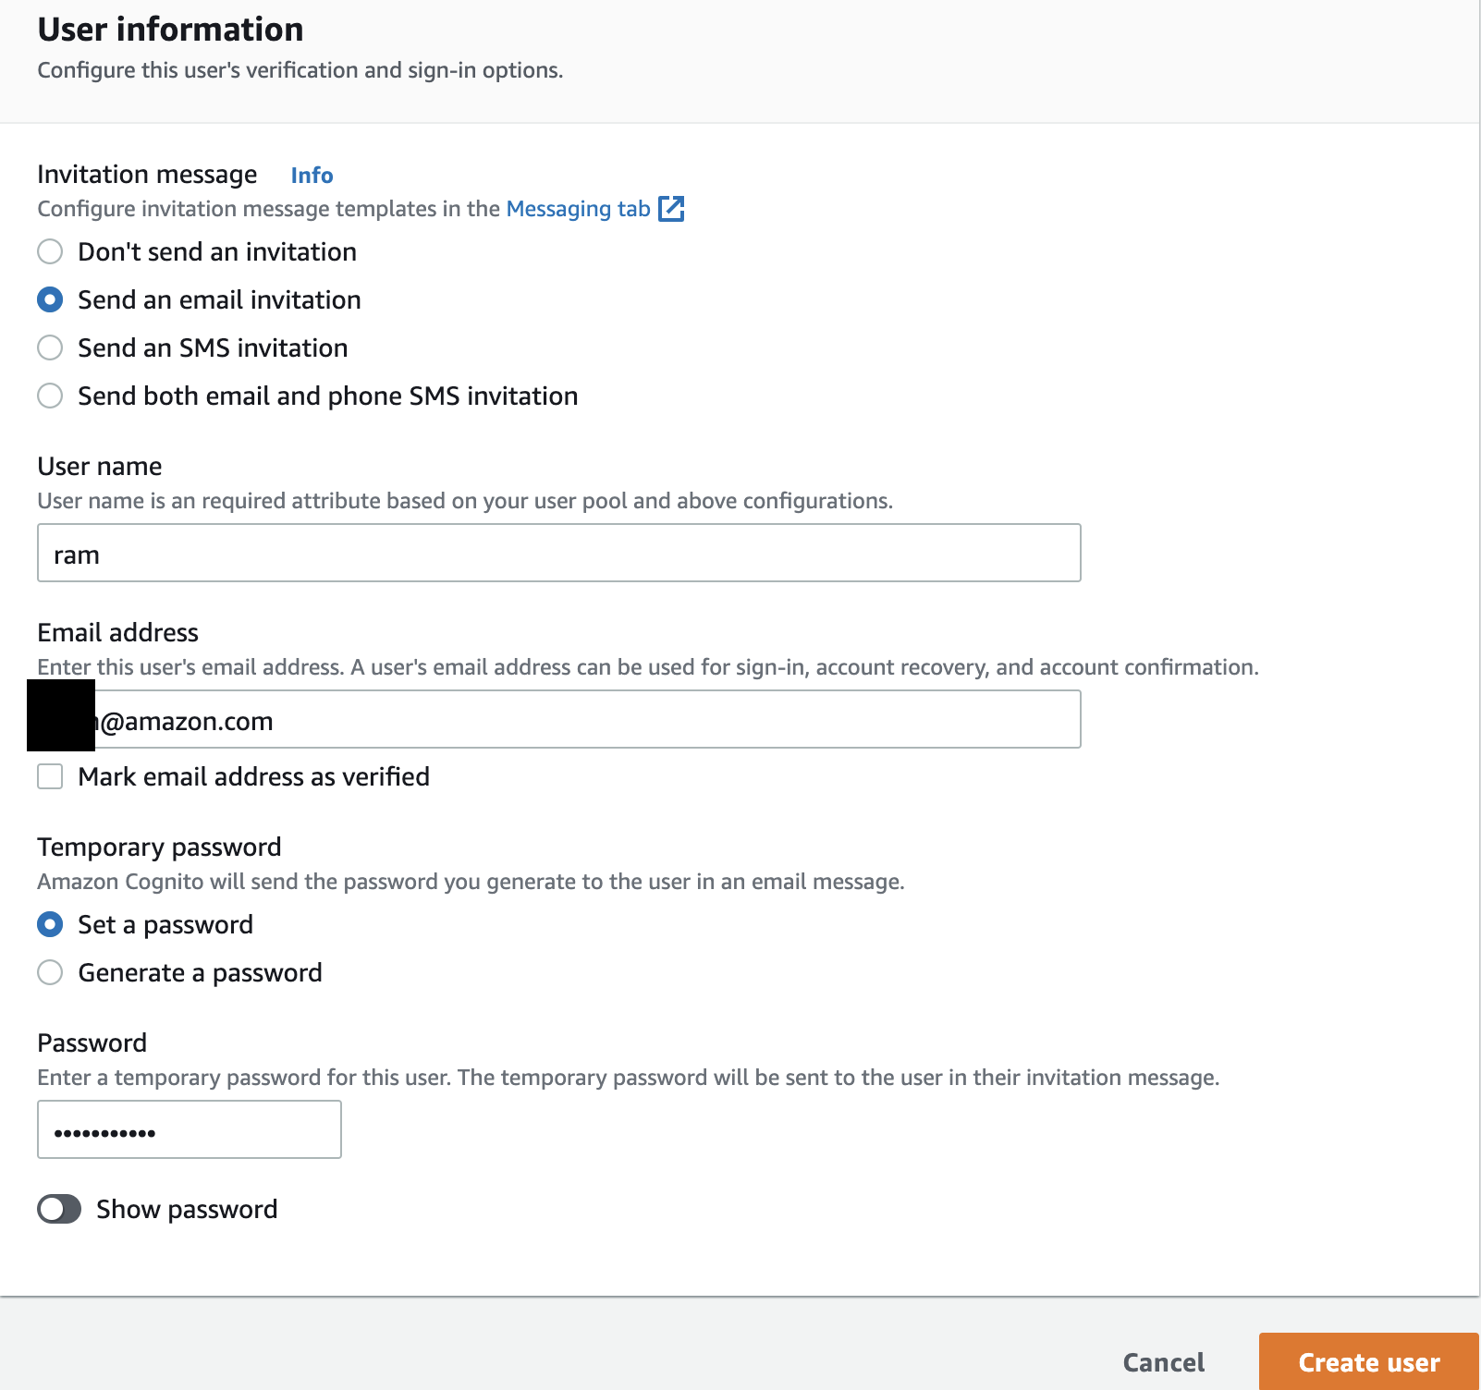
Task: Open the Messaging tab link text
Action: coord(577,209)
